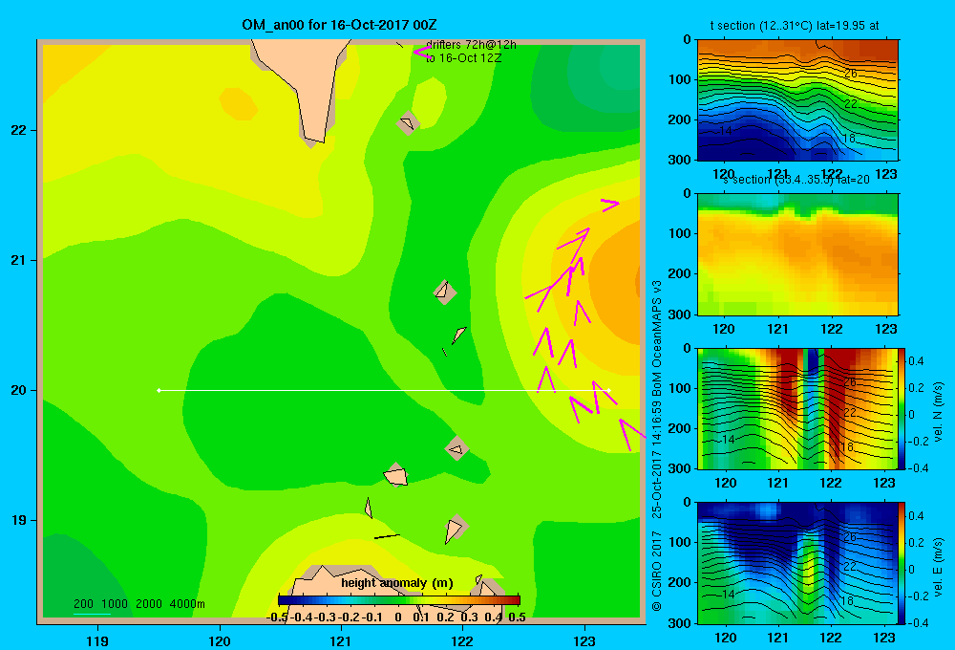Click the 'vel. N (m/s)' axis label

[939, 412]
